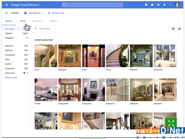Filter by bathroom label in sidebar

click(16, 46)
